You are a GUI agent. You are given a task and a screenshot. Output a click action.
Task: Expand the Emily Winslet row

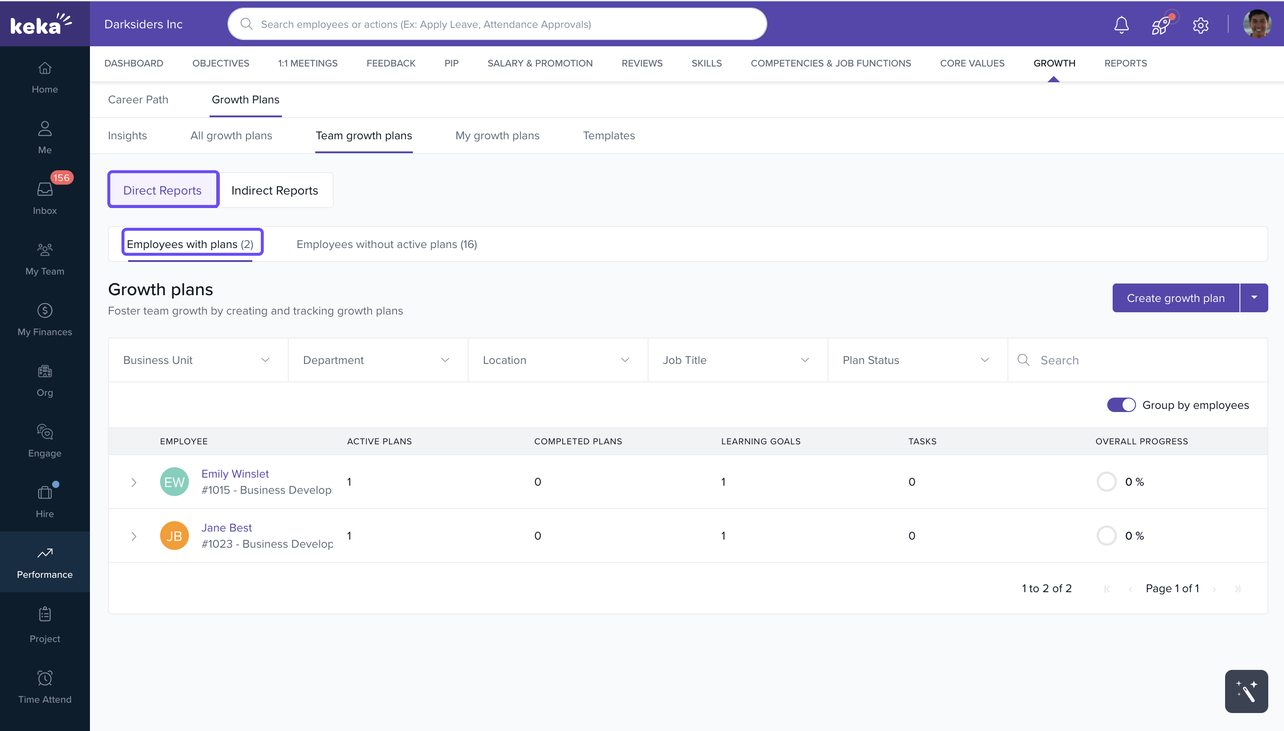[x=134, y=482]
